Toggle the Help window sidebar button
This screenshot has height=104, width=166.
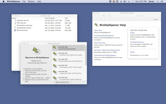104,16
